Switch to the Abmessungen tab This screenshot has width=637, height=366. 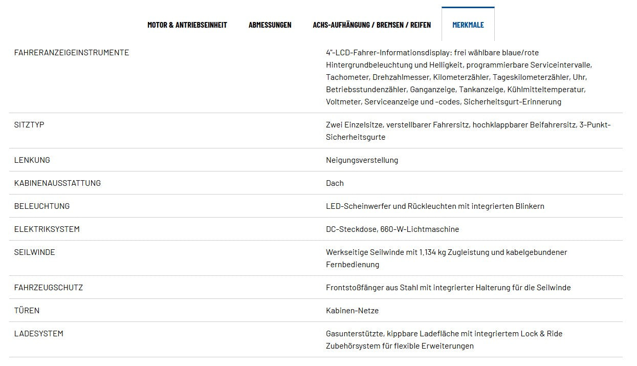coord(270,25)
